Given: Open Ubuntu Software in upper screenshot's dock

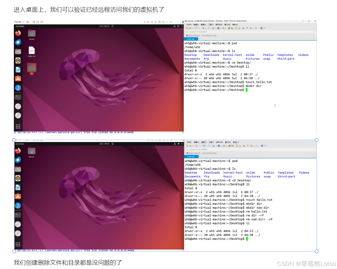Looking at the screenshot, I should coord(18,78).
